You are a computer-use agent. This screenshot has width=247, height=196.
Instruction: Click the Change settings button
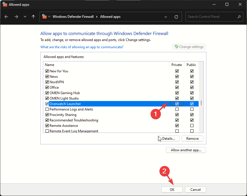coord(189,47)
